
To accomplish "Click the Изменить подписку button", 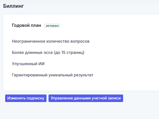I will [x=26, y=98].
